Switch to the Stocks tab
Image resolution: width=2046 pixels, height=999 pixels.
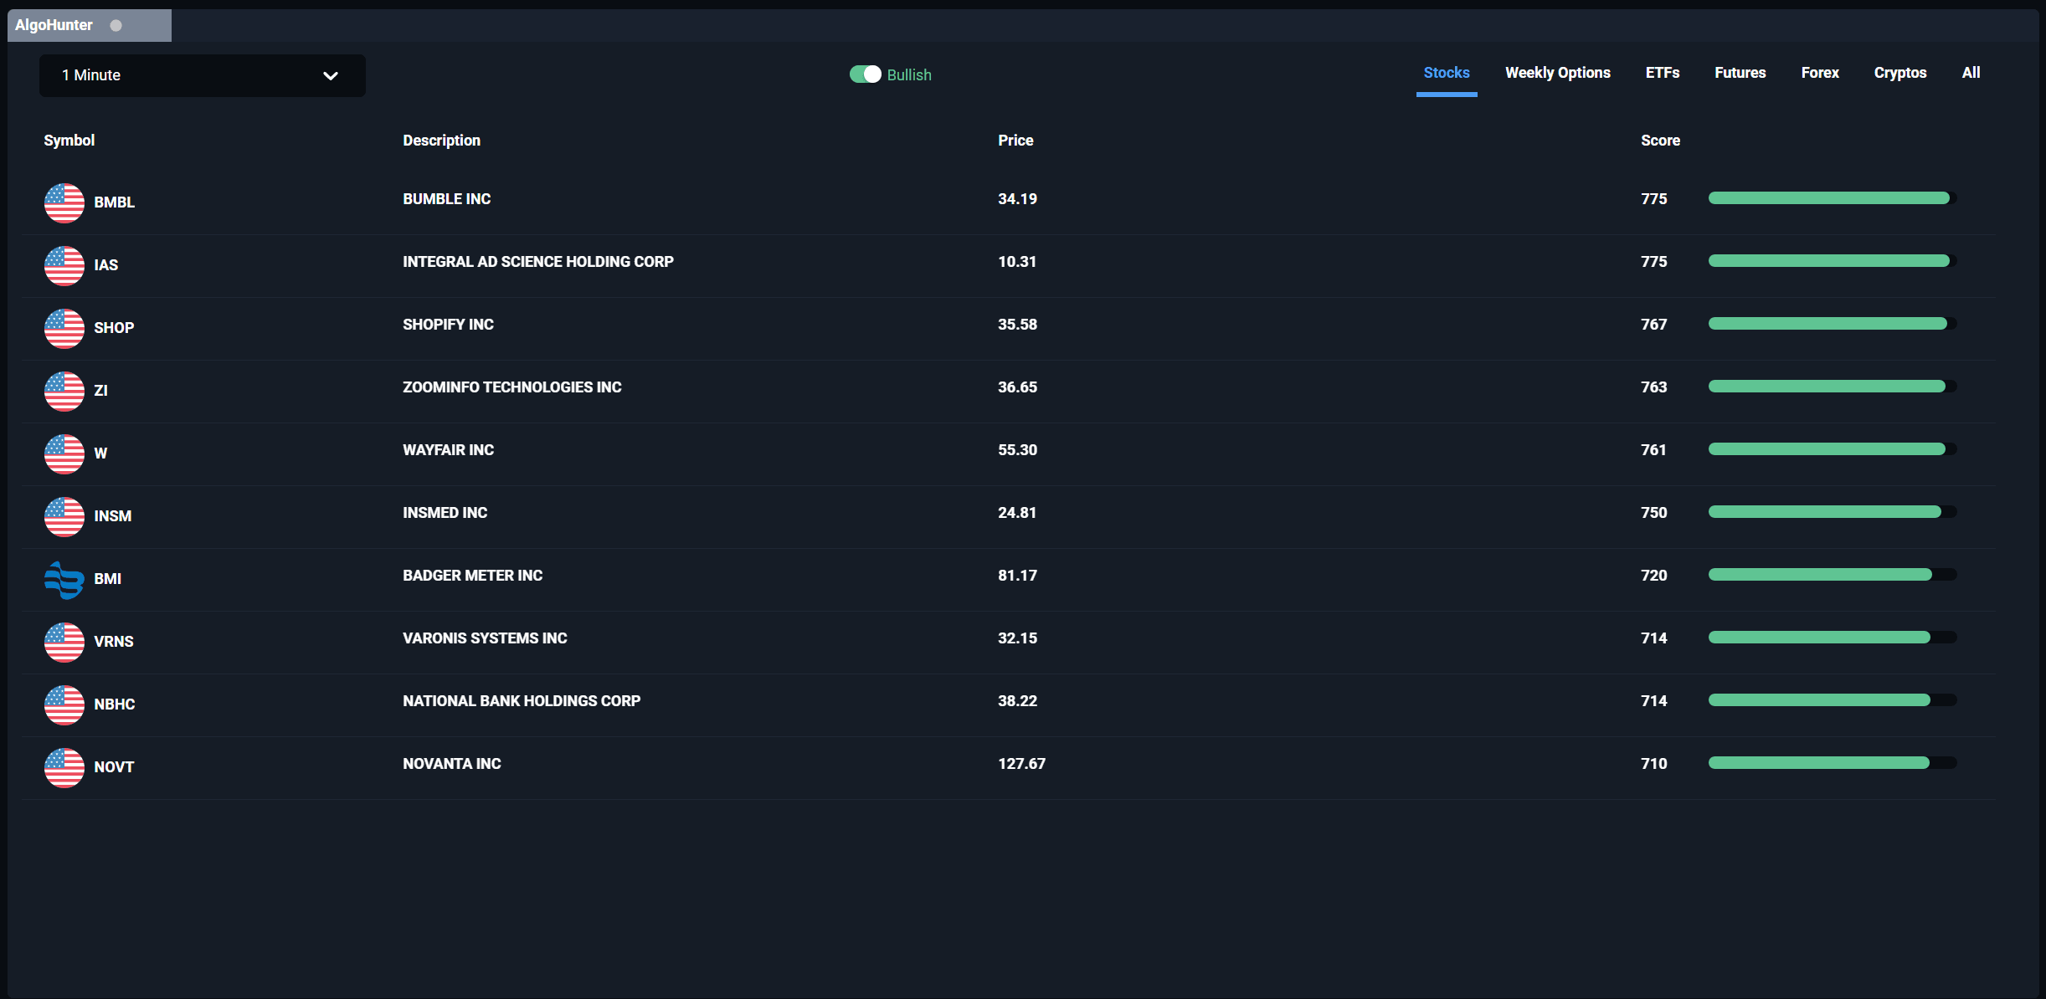1447,73
